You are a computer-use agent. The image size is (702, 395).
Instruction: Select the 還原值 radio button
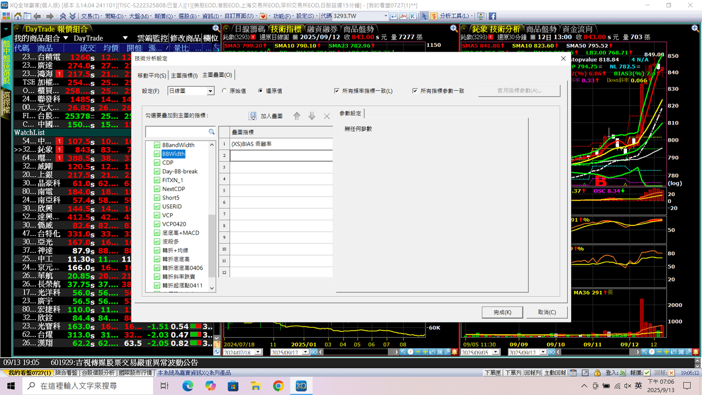point(261,91)
